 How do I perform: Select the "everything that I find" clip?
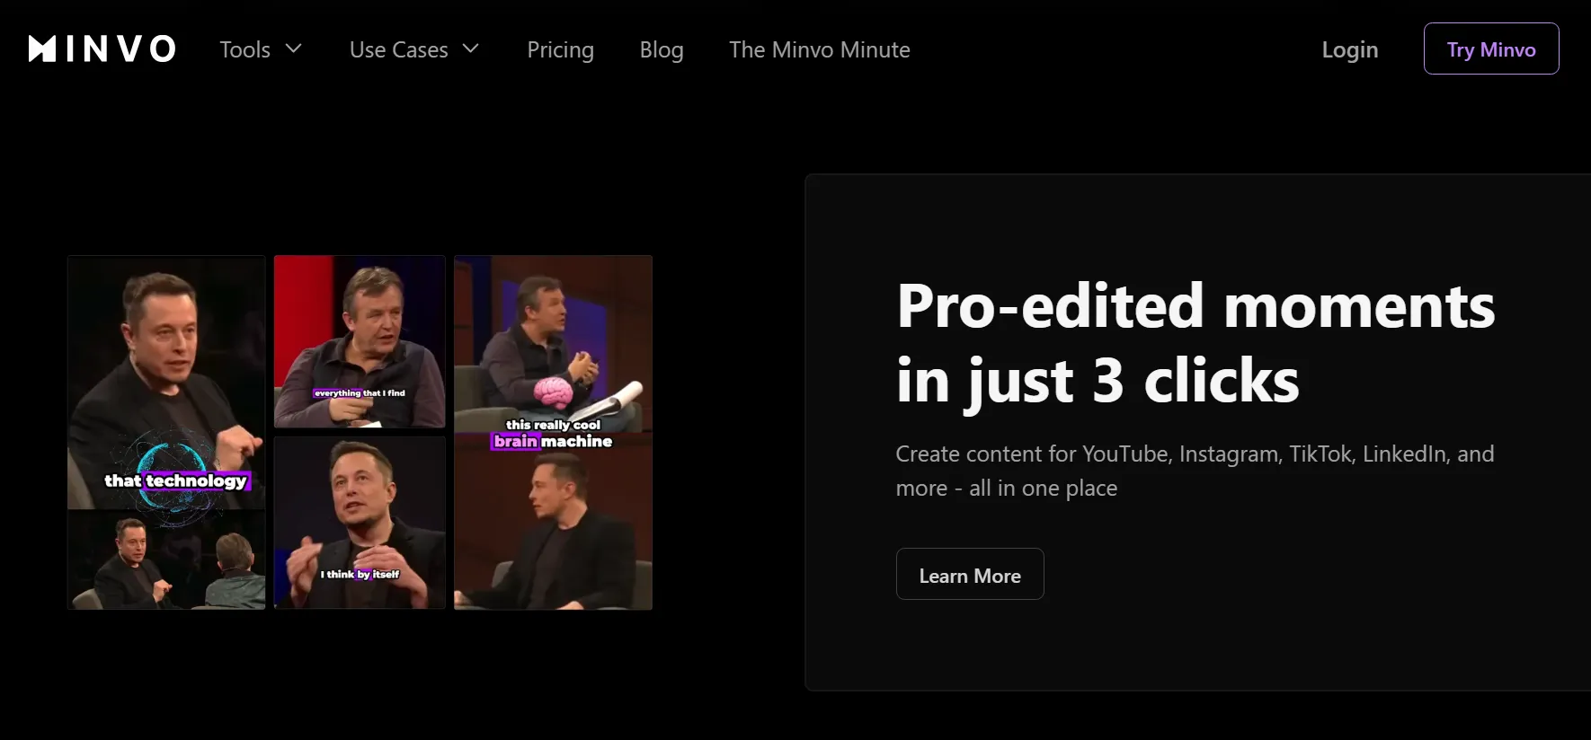tap(360, 341)
